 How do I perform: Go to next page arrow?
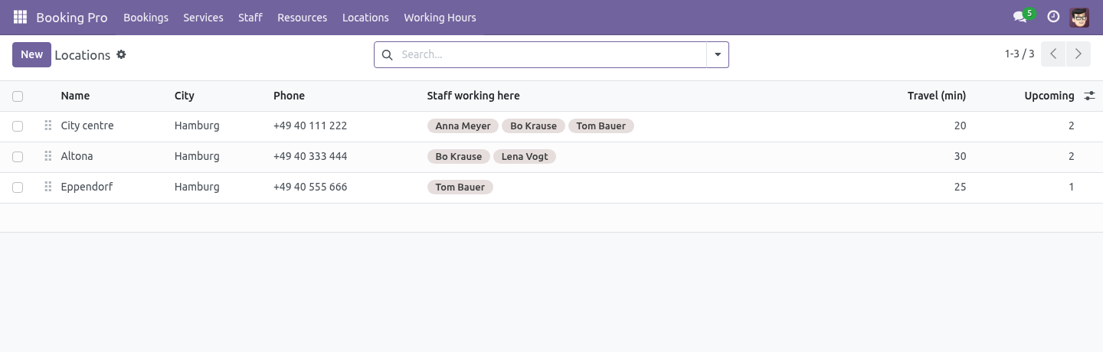click(1078, 54)
